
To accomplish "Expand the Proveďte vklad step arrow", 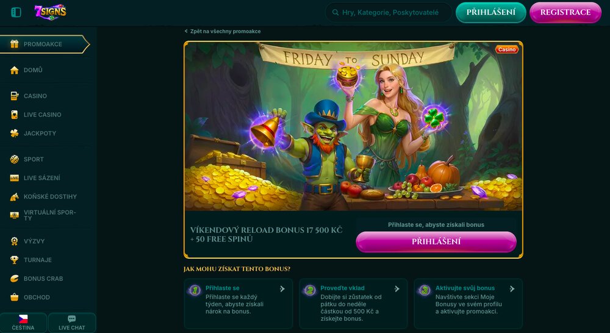I will (397, 288).
